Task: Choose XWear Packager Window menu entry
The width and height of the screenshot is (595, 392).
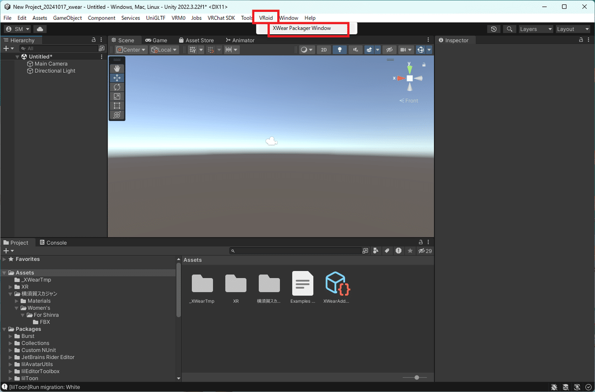Action: (x=301, y=28)
